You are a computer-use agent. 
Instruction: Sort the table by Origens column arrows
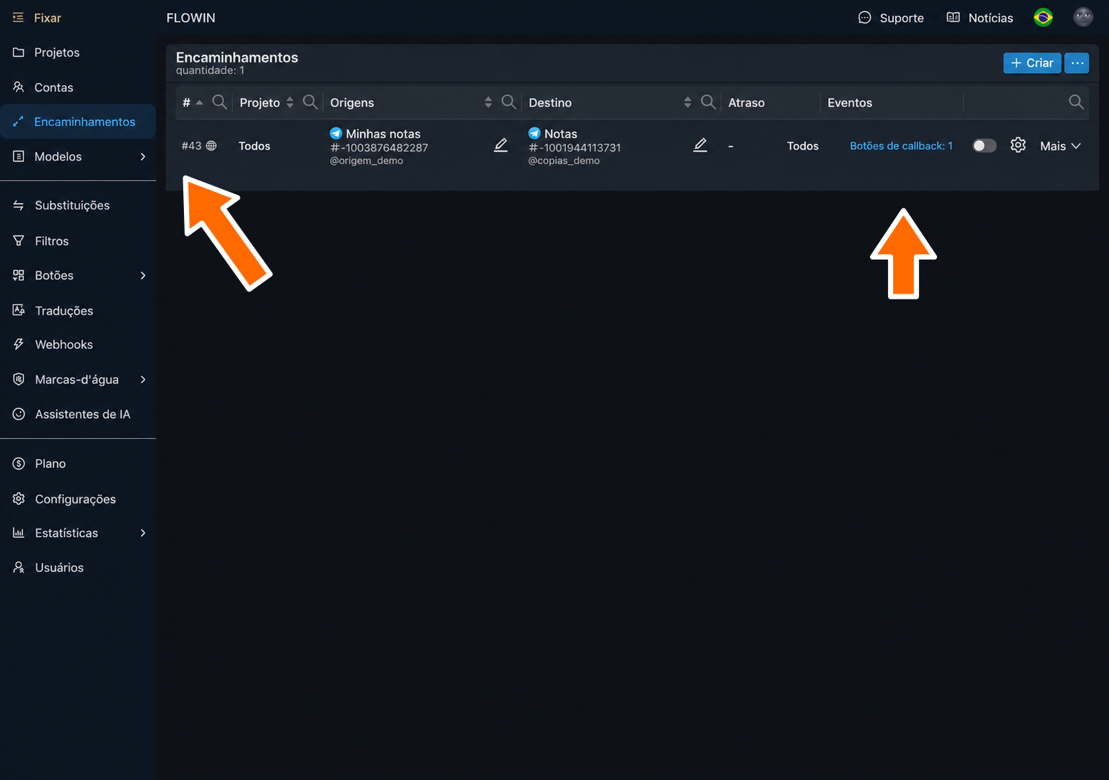click(488, 102)
